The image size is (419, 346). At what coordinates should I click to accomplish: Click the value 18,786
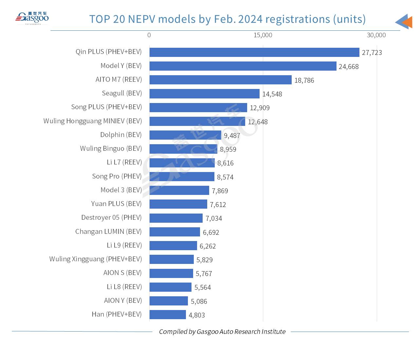(304, 80)
